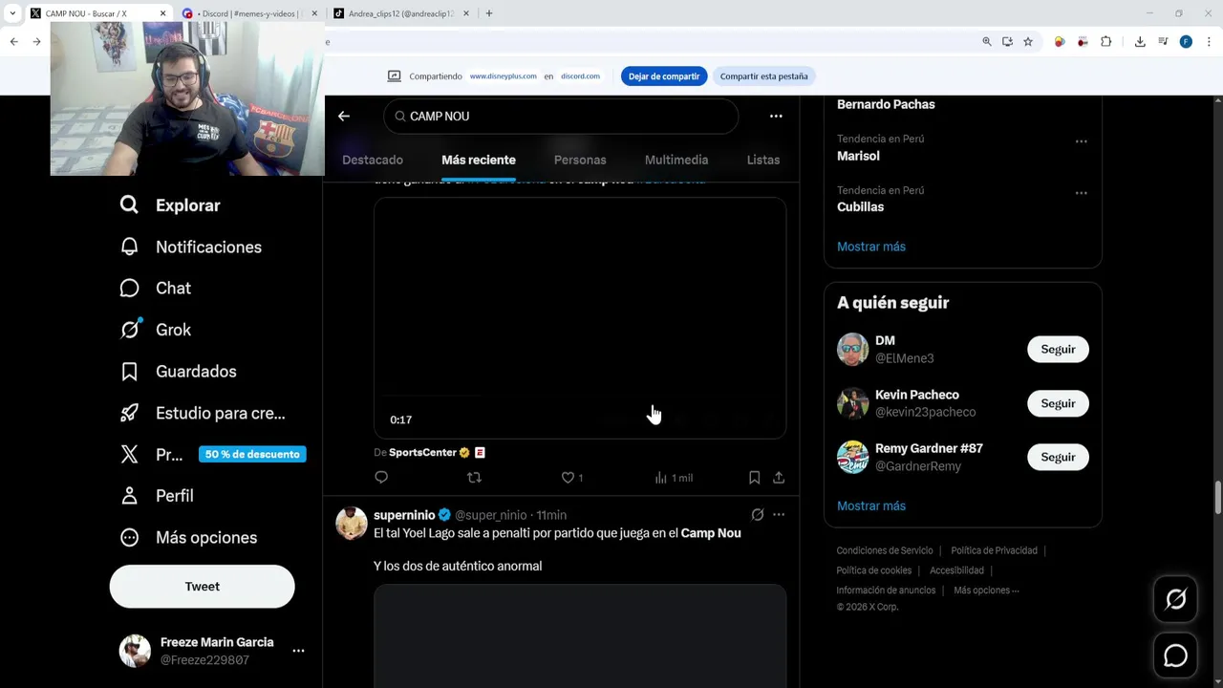The width and height of the screenshot is (1223, 688).
Task: Open the Personas tab
Action: click(x=580, y=160)
